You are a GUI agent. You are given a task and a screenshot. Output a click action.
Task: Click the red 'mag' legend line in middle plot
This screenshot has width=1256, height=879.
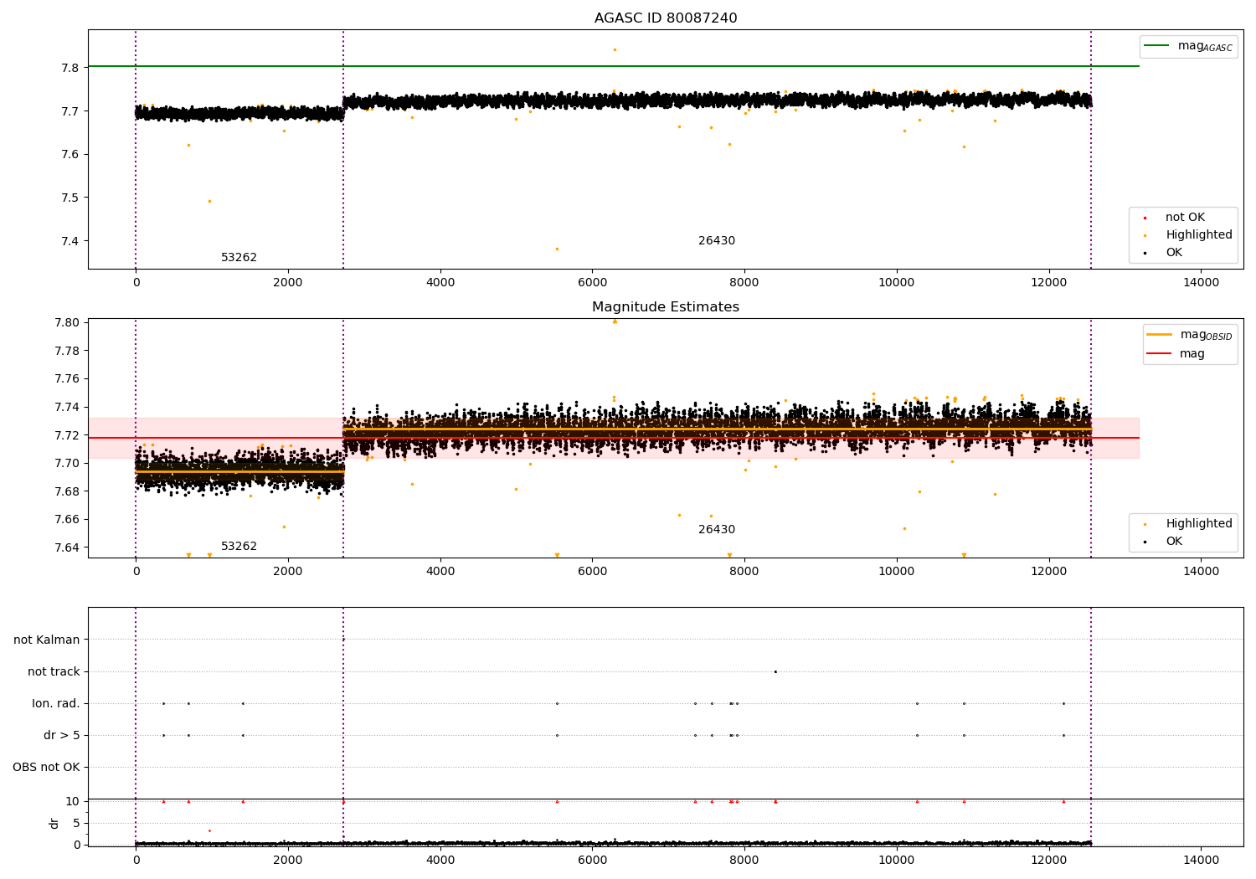(x=1159, y=354)
